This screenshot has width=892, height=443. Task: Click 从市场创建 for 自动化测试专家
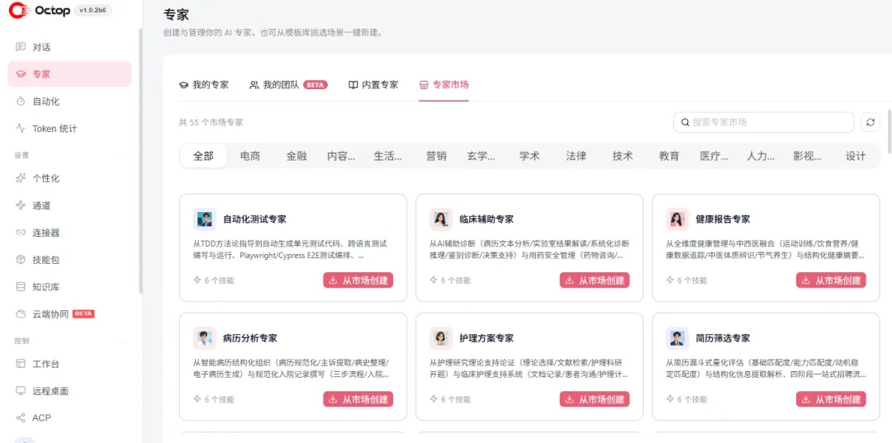(358, 280)
